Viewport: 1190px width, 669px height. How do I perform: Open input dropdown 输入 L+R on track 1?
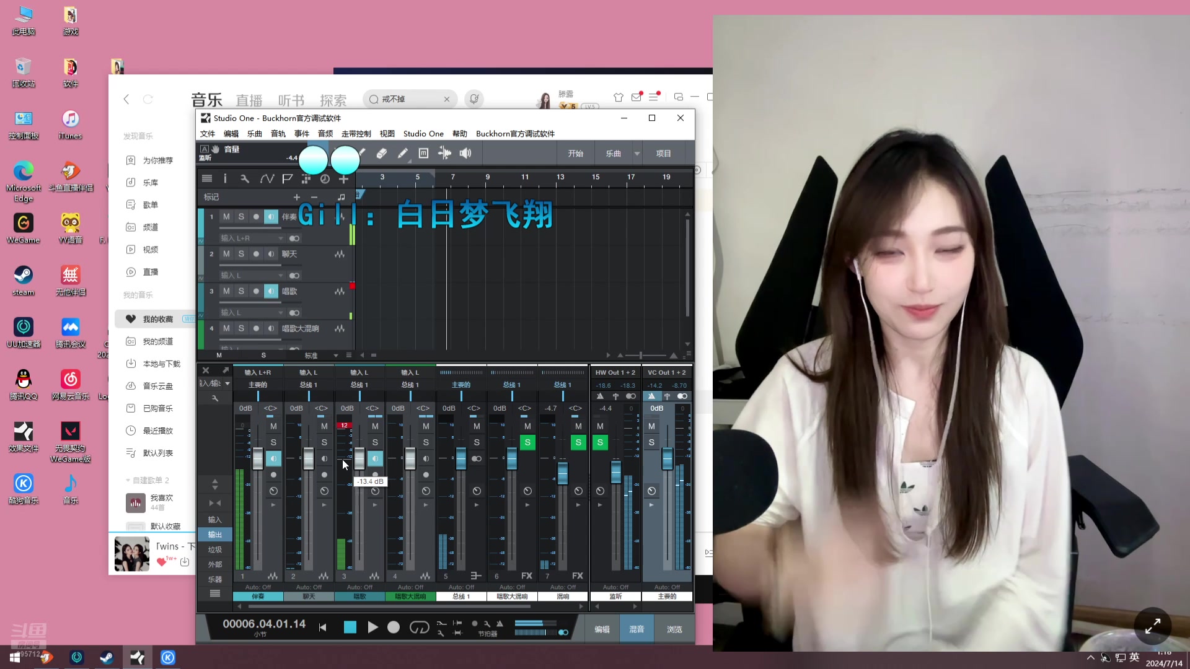tap(252, 238)
